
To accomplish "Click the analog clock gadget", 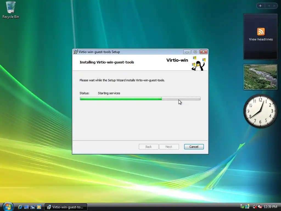I will point(260,111).
